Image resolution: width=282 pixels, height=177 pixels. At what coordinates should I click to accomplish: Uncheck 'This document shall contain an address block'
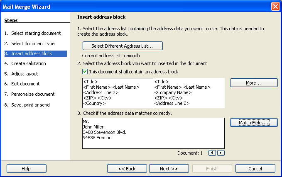85,72
